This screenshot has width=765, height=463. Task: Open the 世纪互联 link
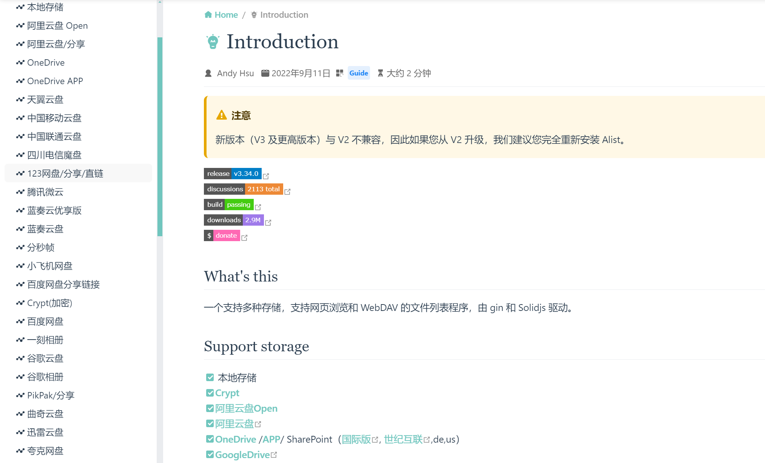403,440
